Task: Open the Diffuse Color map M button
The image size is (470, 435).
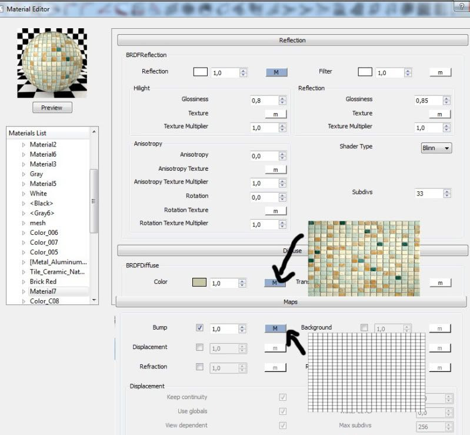Action: (275, 283)
